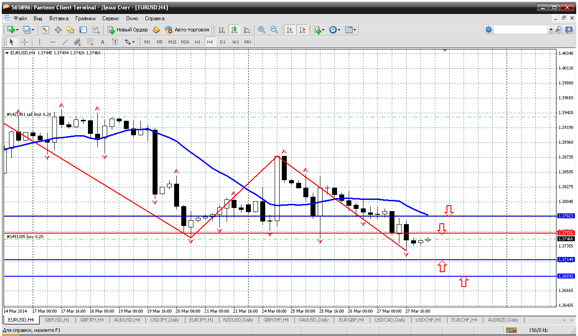Open the Market Watch window icon

45,30
